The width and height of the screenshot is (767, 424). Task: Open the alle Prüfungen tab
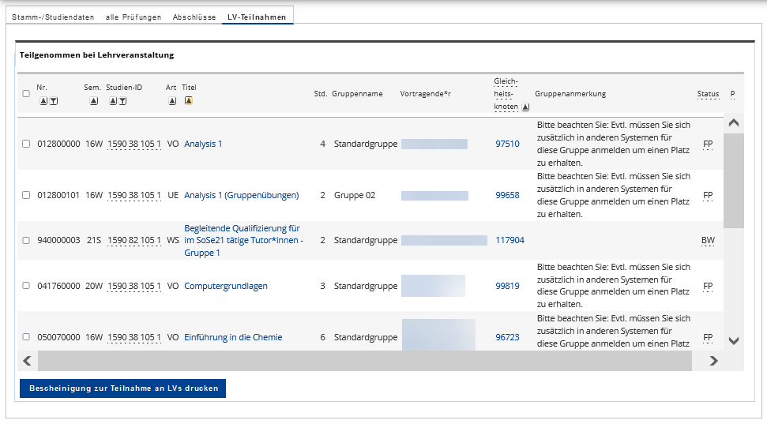tap(133, 17)
